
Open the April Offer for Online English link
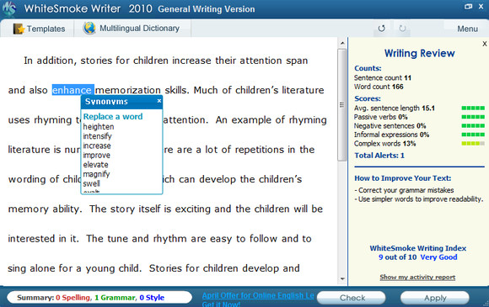tap(258, 295)
